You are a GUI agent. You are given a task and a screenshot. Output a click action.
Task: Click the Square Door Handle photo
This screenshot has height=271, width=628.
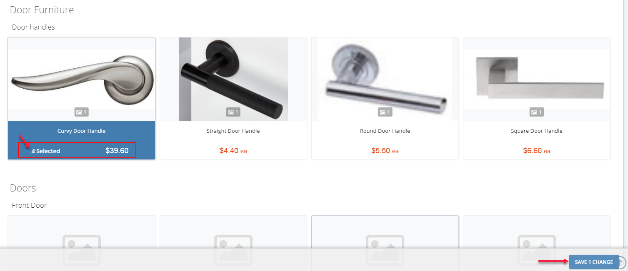537,79
